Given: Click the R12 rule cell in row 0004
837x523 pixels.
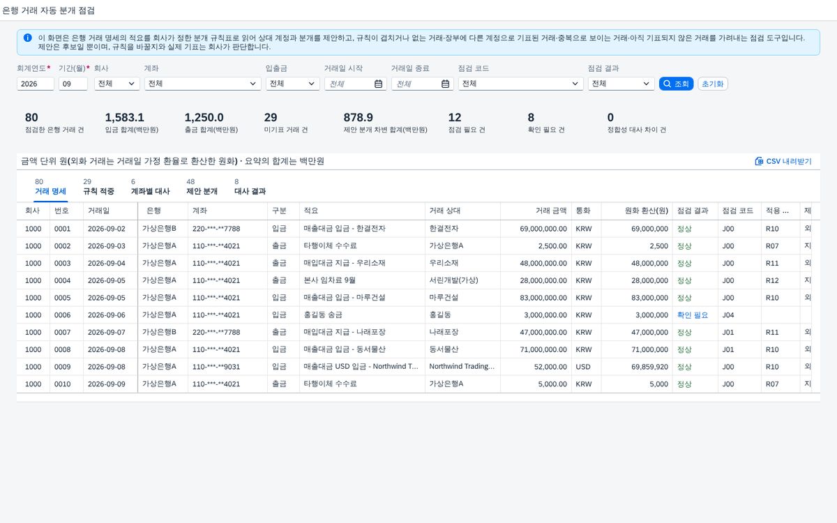Looking at the screenshot, I should 781,280.
